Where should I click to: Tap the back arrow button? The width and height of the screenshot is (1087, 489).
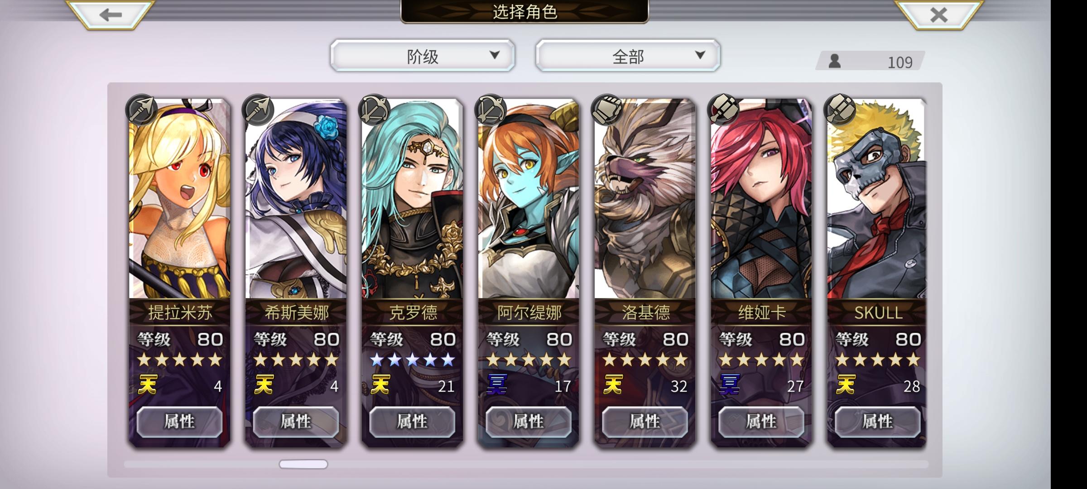coord(111,14)
